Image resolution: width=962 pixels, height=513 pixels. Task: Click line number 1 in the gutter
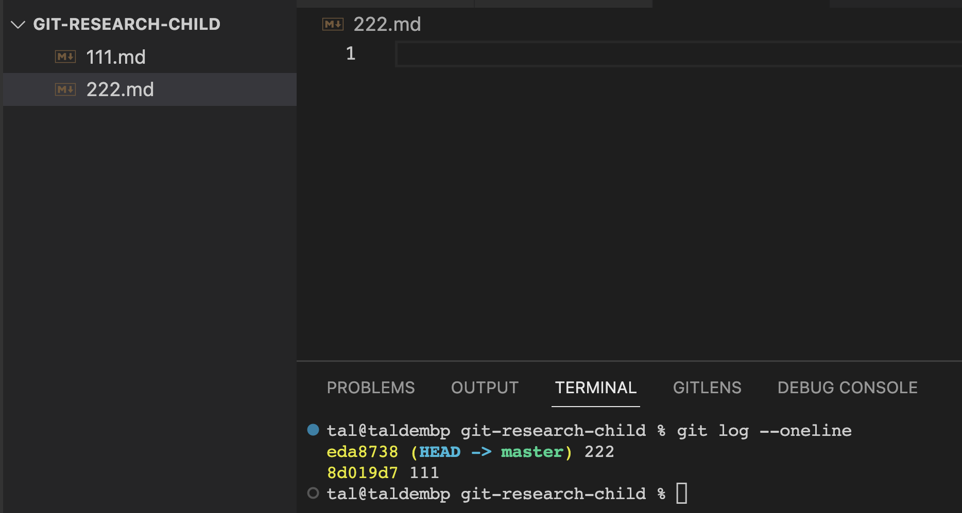pos(351,53)
